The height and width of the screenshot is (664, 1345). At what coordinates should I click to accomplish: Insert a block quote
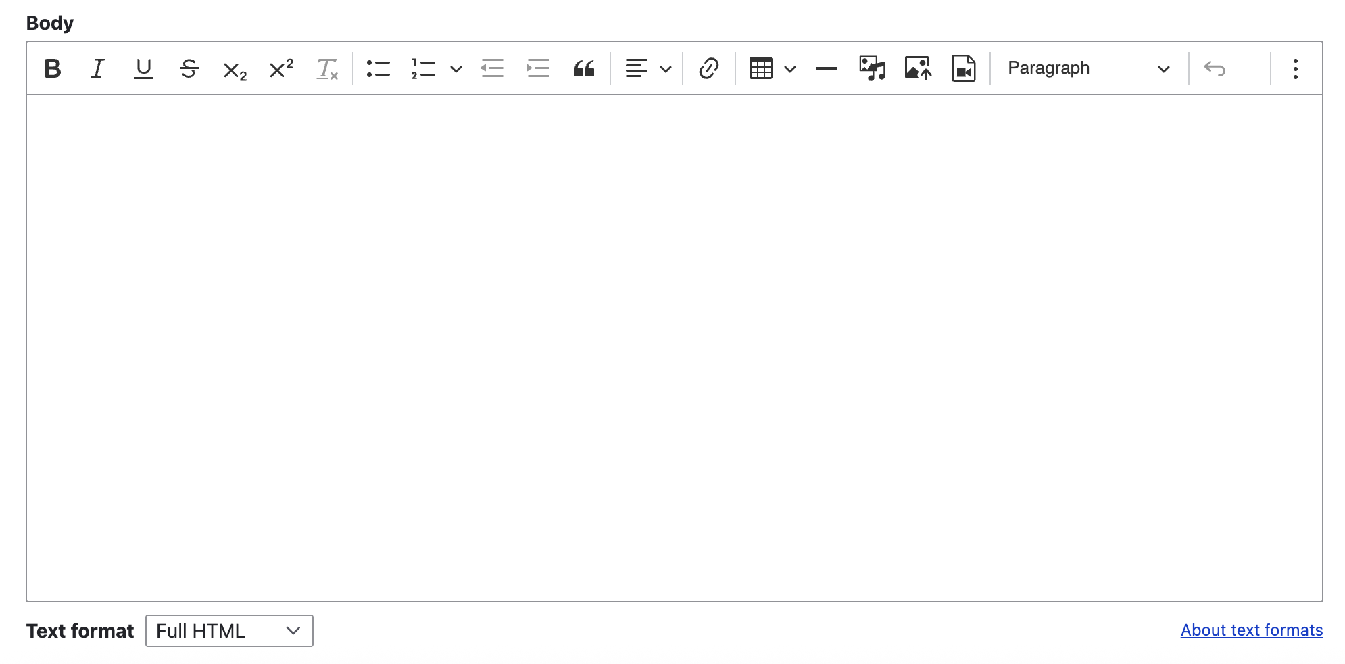point(584,68)
